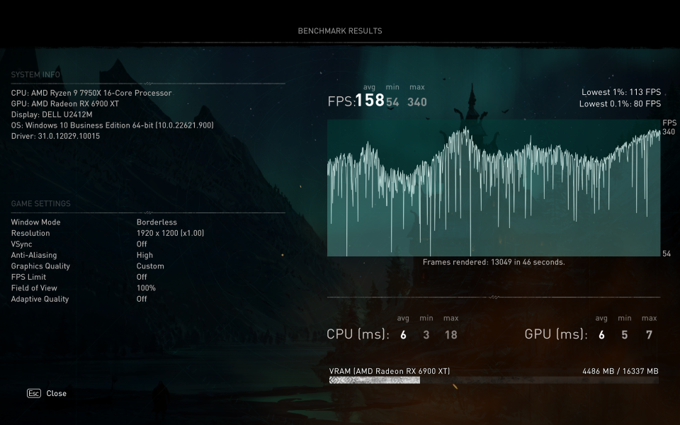Click the FPS Limit Off value
Image resolution: width=680 pixels, height=425 pixels.
click(x=142, y=277)
